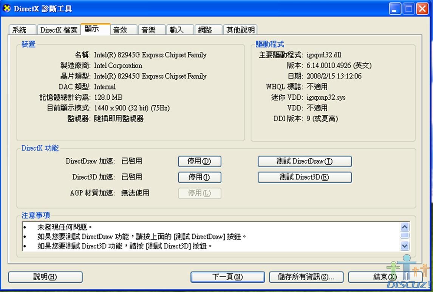The height and width of the screenshot is (292, 433).
Task: Click manufacturer value Intel Corporation
Action: (x=118, y=66)
